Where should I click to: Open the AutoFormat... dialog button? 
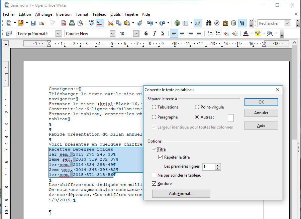point(181,194)
